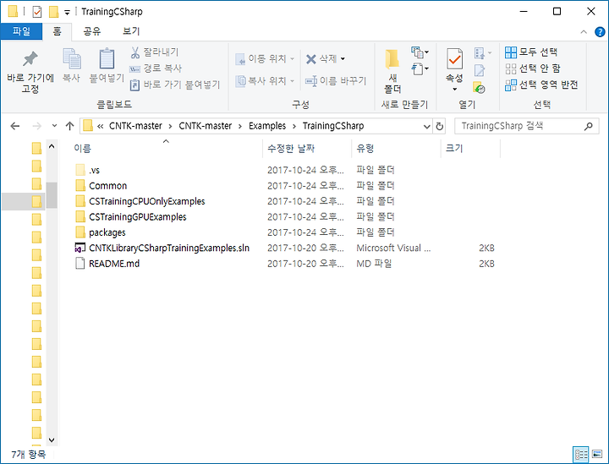Click the highlighted folder in navigation pane
The width and height of the screenshot is (609, 464).
pyautogui.click(x=36, y=201)
